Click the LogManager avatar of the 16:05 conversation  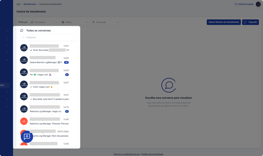tap(24, 60)
